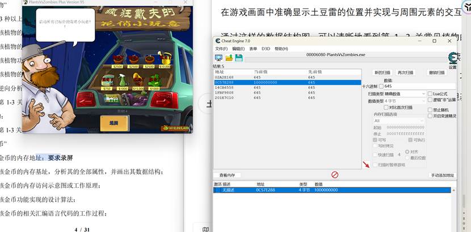Viewport: 471px width, 232px height.
Task: Open the 表单 menu
Action: pos(253,49)
